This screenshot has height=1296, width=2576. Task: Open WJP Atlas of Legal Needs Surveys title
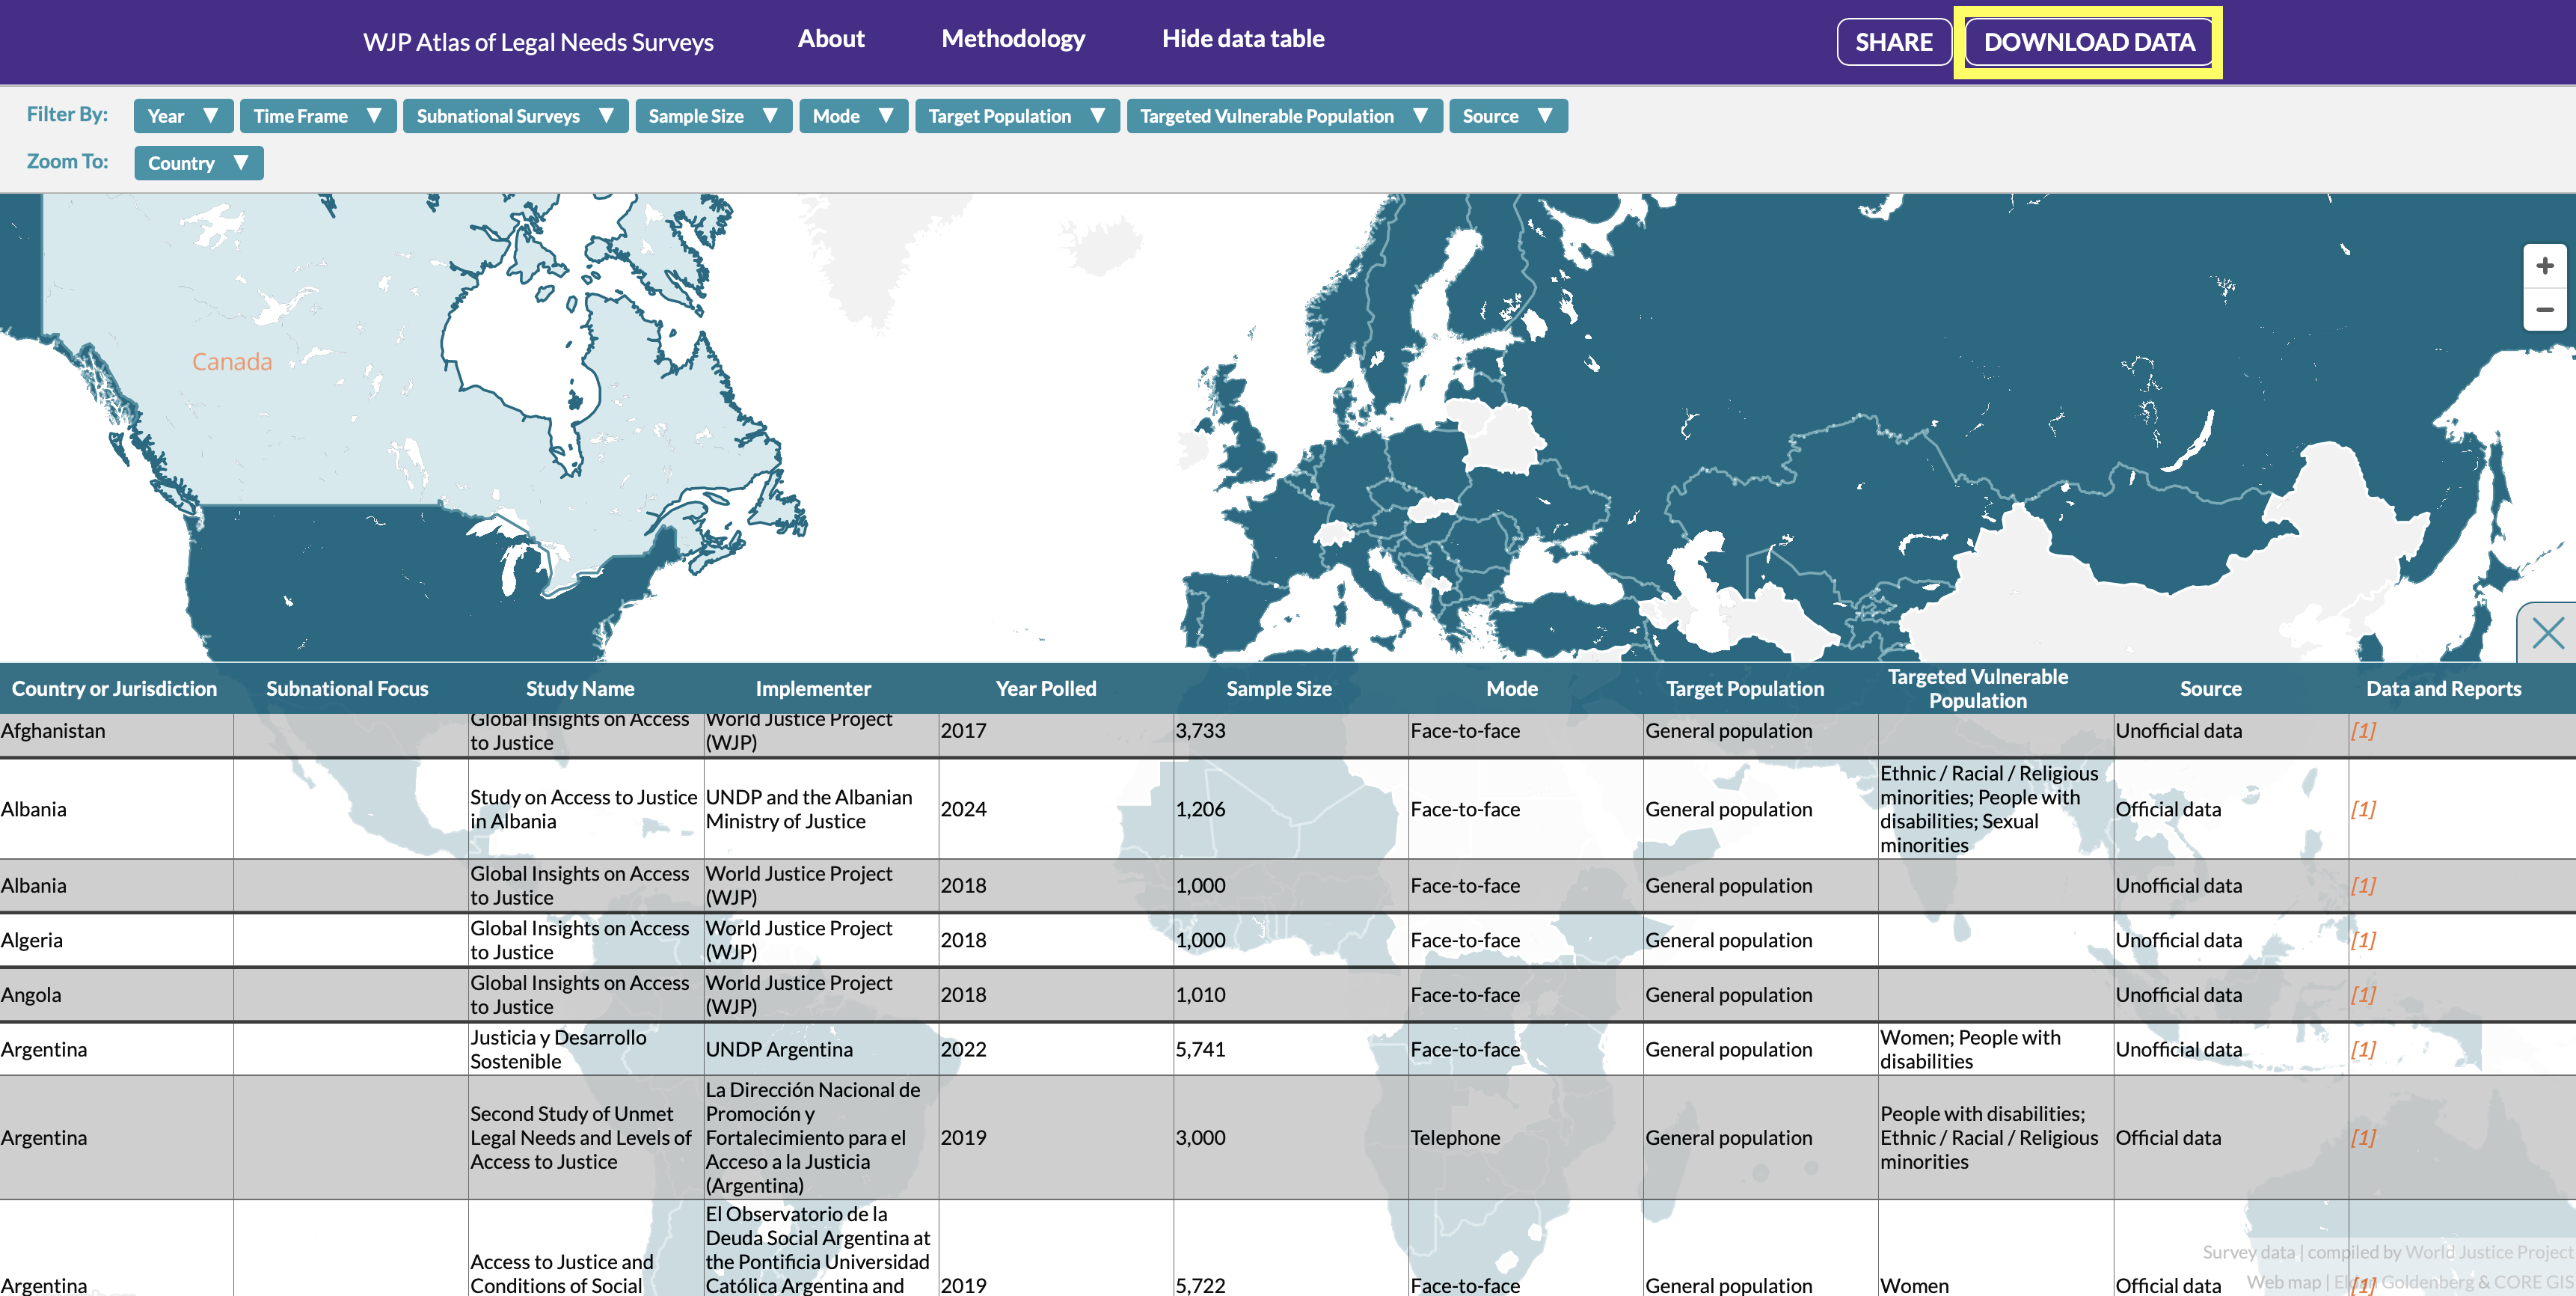[x=538, y=42]
